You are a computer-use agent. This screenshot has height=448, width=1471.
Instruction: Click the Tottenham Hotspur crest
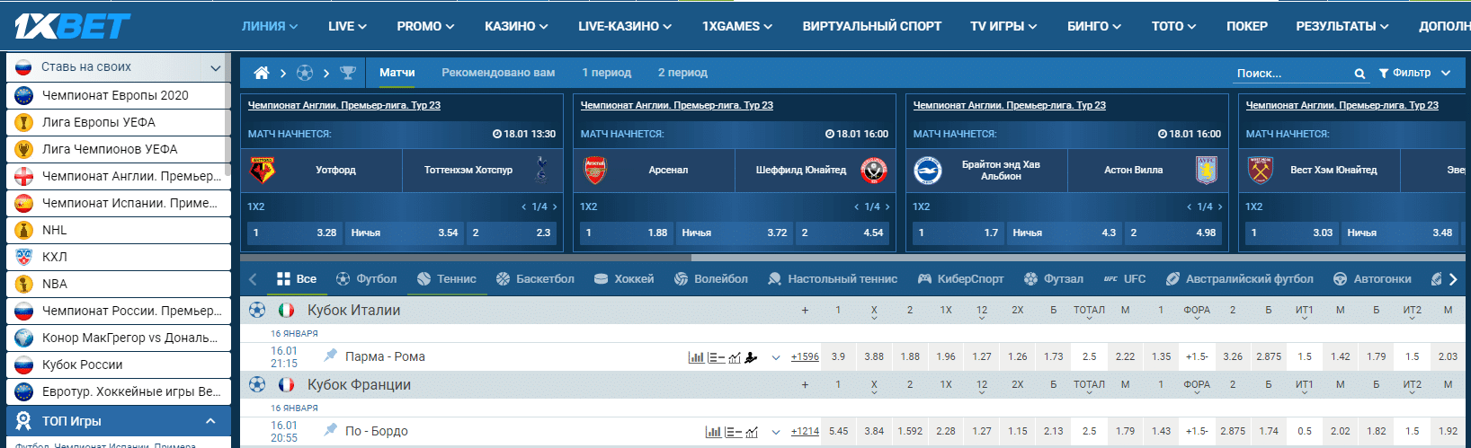[540, 170]
